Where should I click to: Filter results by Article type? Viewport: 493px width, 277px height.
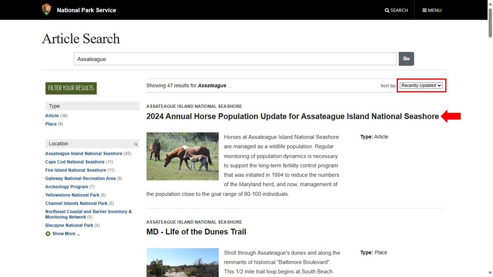pos(52,115)
